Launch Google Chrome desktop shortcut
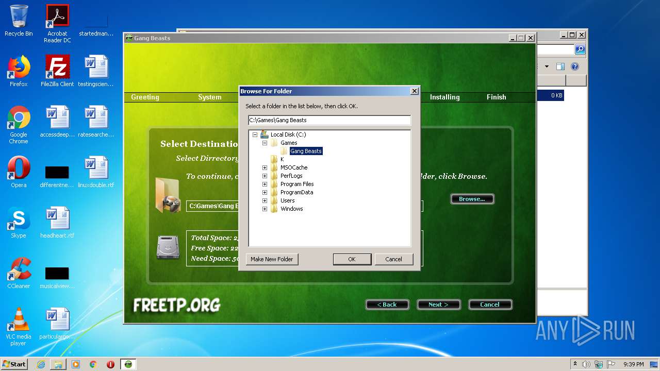 19,125
